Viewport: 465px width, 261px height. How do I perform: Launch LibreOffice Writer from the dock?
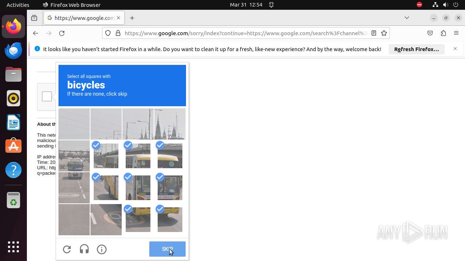[13, 122]
